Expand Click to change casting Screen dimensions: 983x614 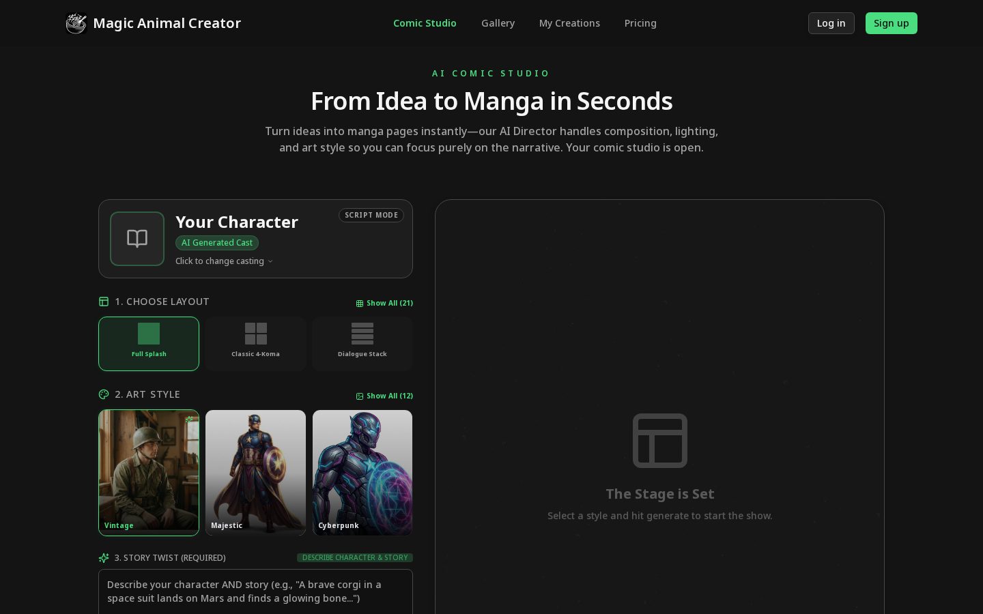pos(224,261)
